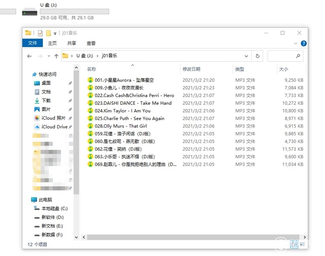Click icon of 059.花僮 - 浪子闲话 (DJ版)
Image resolution: width=325 pixels, height=256 pixels.
90,134
